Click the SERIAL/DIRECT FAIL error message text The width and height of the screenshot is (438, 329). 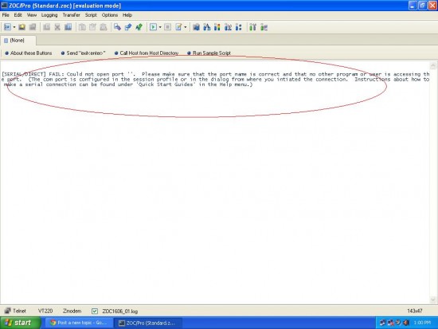click(215, 80)
